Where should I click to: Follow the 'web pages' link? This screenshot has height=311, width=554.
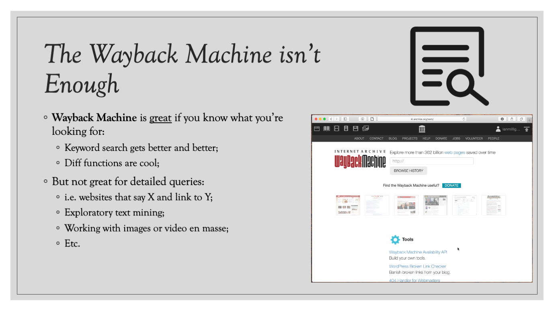tap(454, 152)
